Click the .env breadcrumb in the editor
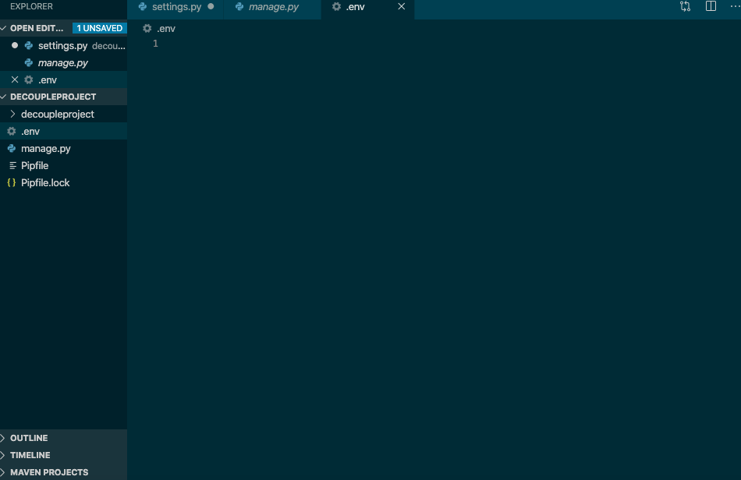 pos(166,29)
